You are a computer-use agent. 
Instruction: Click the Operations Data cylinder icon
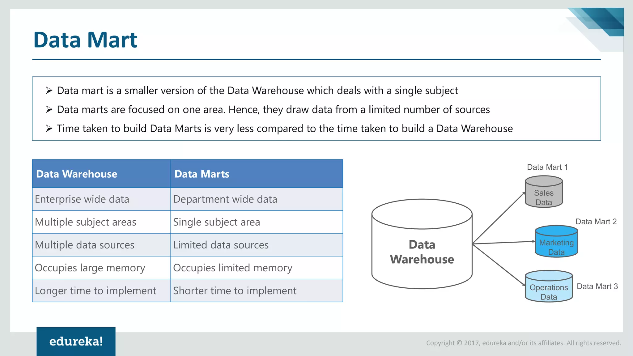coord(549,286)
